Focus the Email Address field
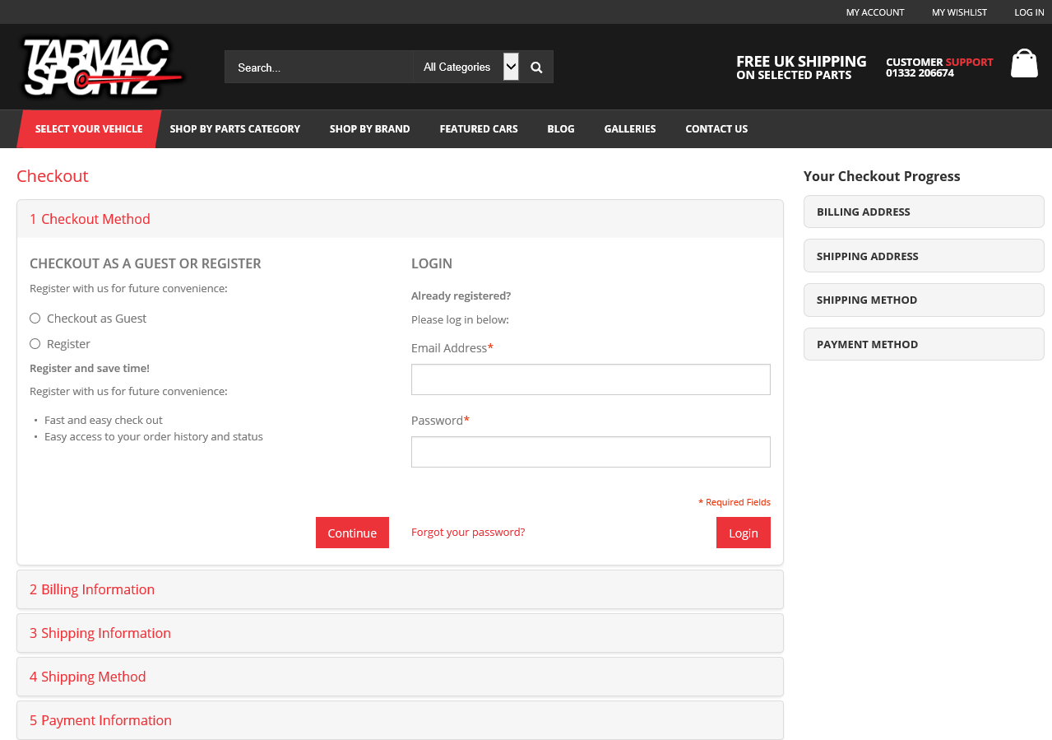This screenshot has height=740, width=1052. click(x=591, y=379)
